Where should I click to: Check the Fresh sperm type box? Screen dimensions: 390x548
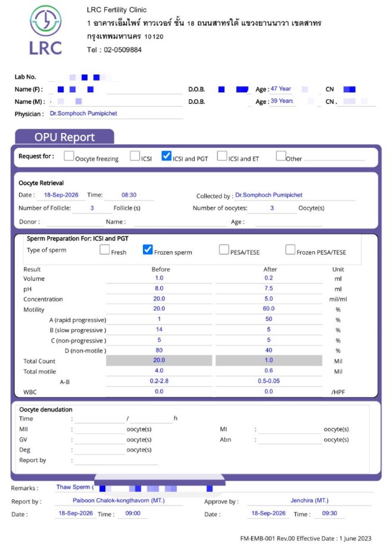coord(105,249)
